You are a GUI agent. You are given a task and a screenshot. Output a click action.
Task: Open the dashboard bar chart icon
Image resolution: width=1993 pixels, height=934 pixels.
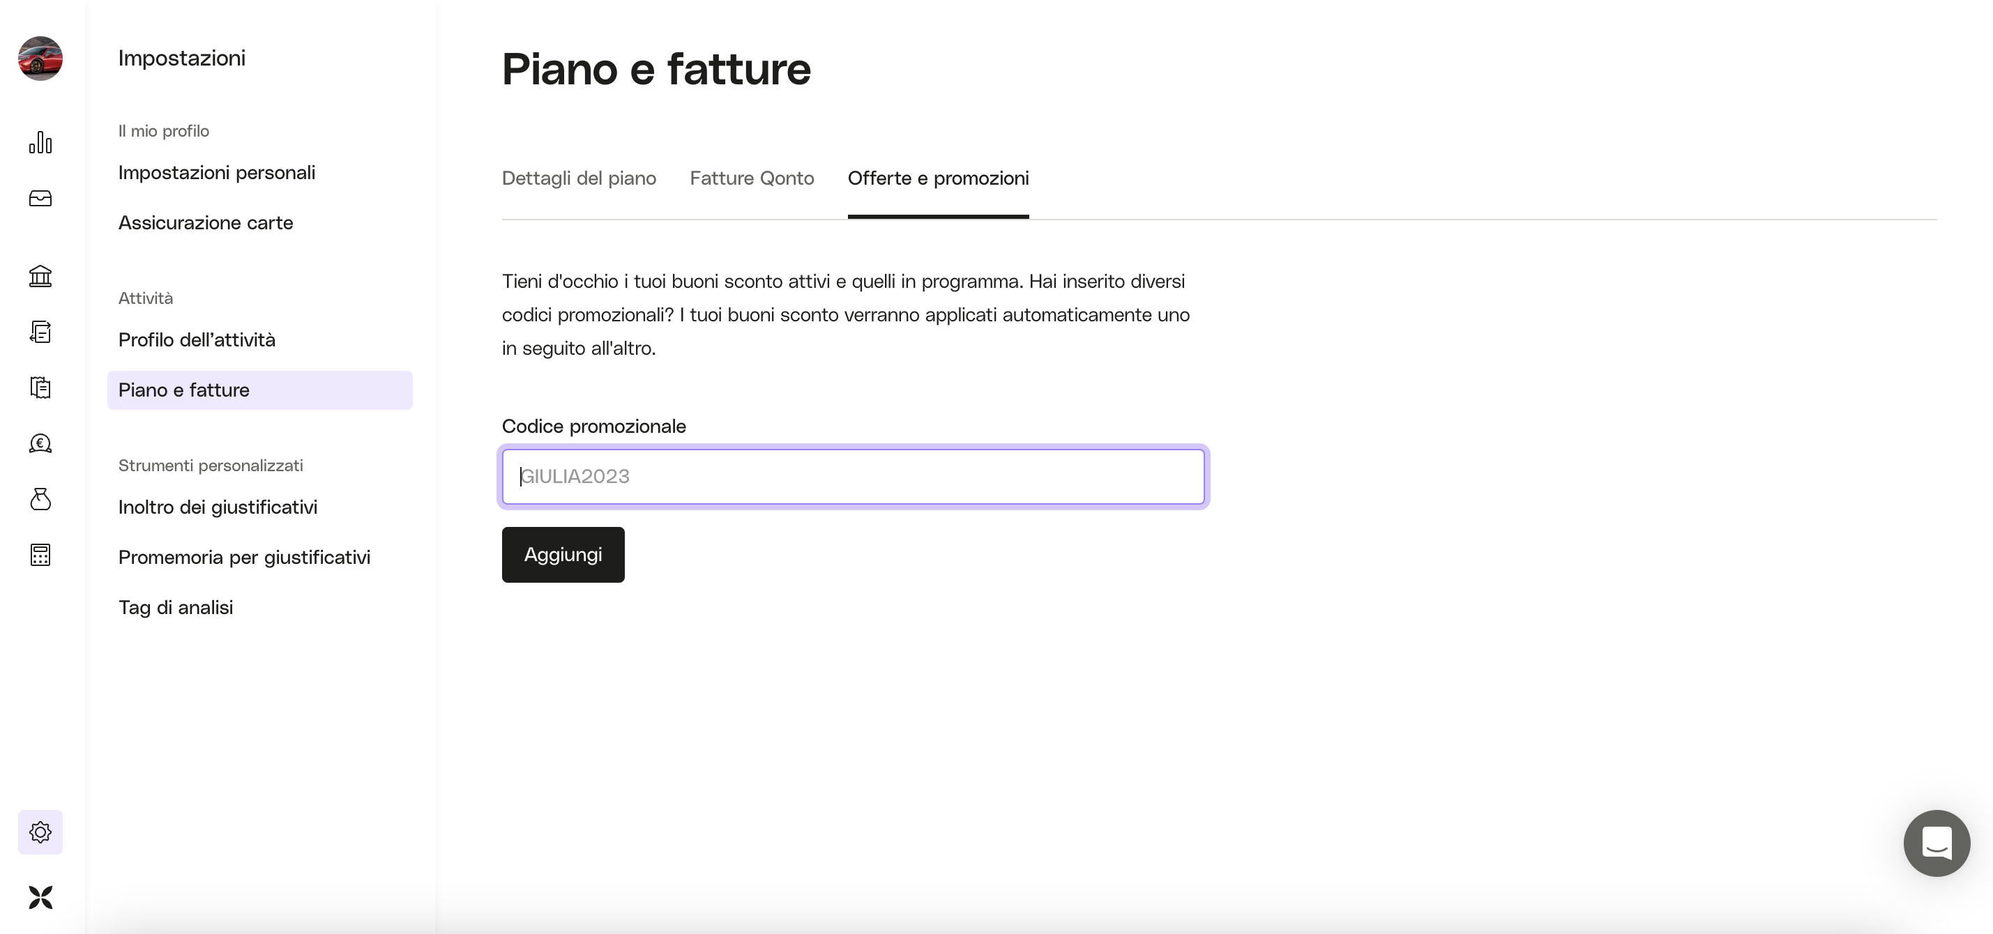[40, 142]
